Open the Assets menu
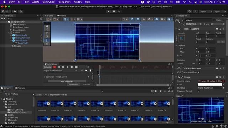 (x=36, y=2)
